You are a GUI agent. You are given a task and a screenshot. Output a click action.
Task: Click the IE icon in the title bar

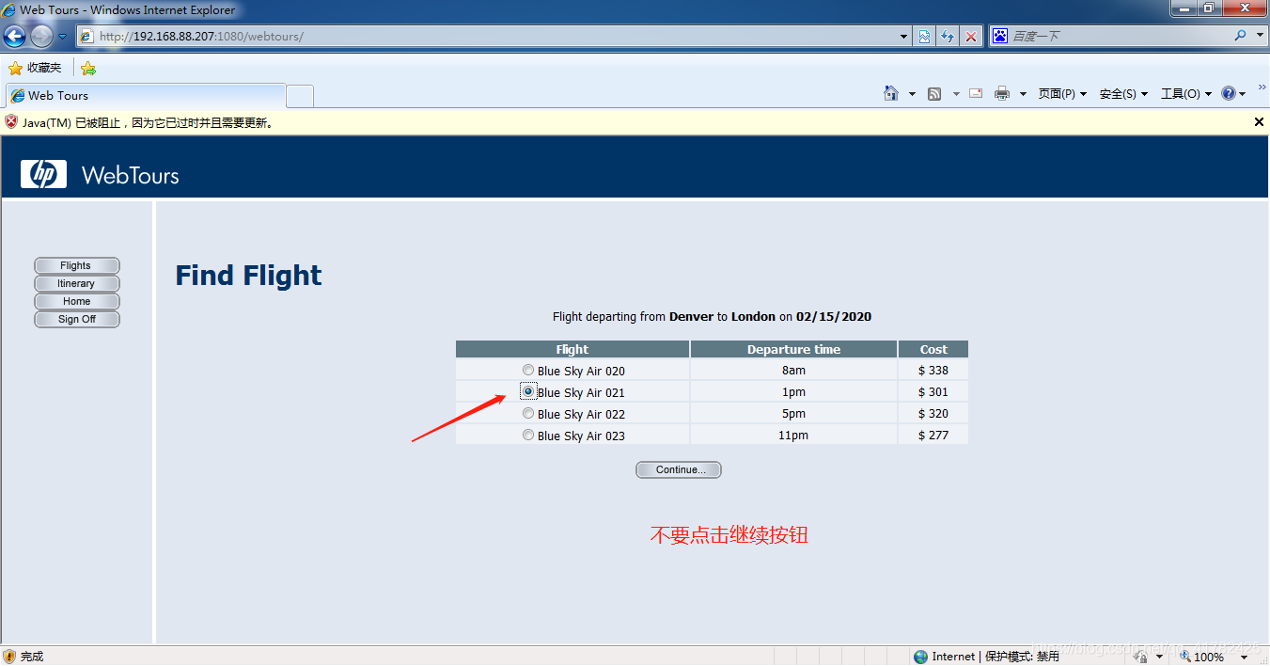click(9, 9)
